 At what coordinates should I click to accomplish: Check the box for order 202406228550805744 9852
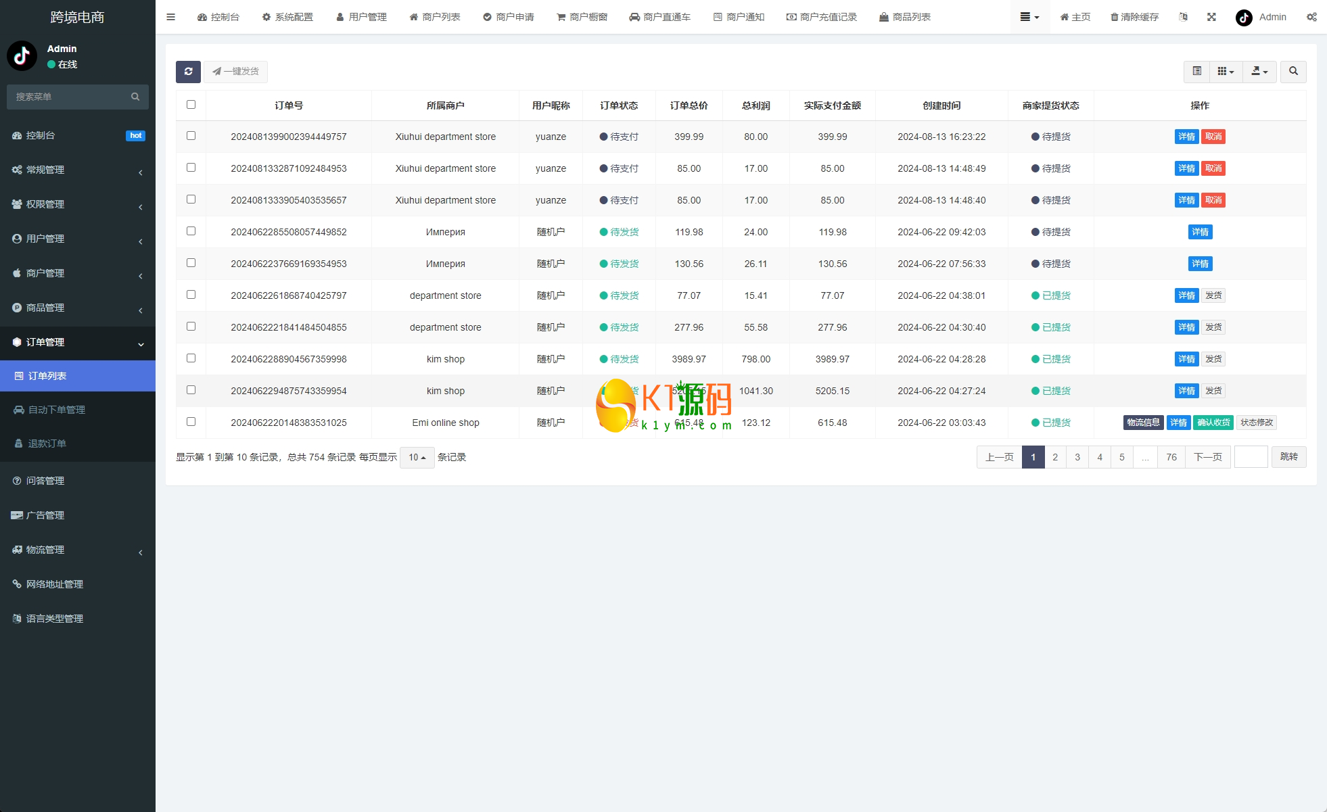click(191, 231)
